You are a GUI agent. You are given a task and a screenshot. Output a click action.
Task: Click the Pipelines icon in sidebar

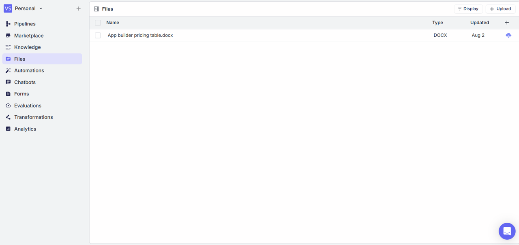tap(8, 24)
